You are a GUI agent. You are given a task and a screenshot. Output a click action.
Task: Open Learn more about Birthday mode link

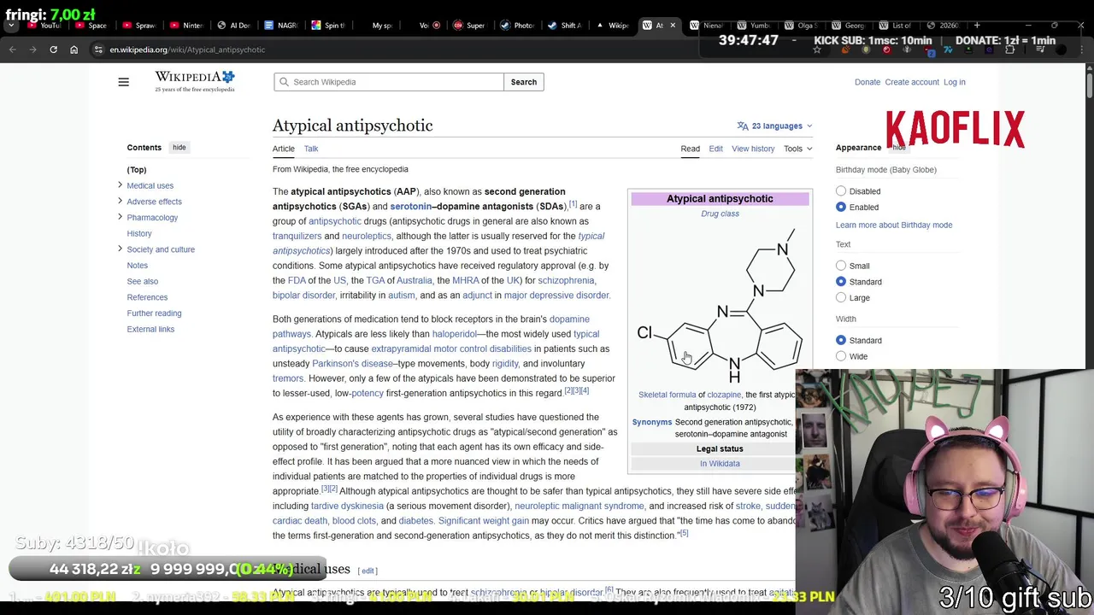894,225
